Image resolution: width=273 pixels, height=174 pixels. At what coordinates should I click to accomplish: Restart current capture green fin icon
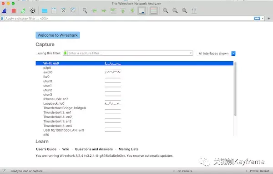click(23, 11)
